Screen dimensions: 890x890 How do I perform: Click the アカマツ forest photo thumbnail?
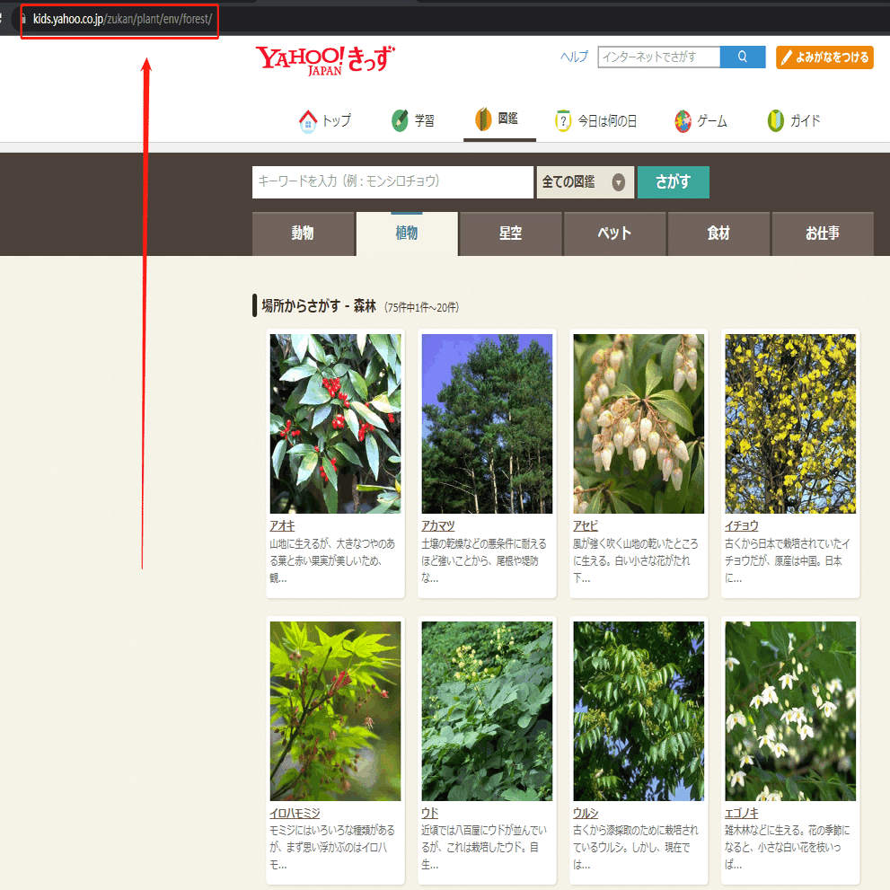(487, 423)
